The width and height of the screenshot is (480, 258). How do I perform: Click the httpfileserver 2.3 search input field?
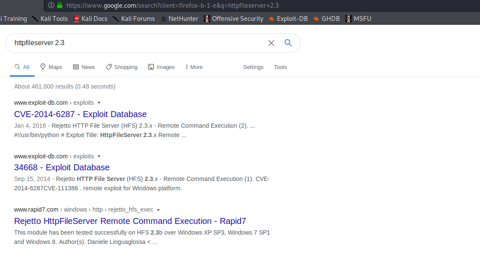(x=137, y=43)
